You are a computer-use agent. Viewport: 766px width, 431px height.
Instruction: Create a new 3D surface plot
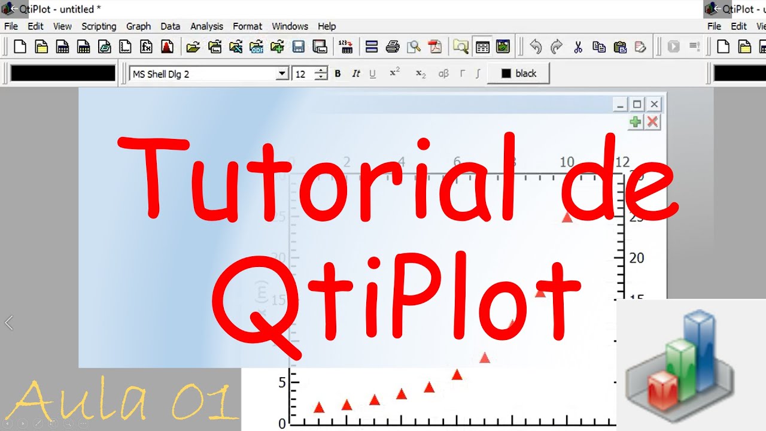click(167, 47)
